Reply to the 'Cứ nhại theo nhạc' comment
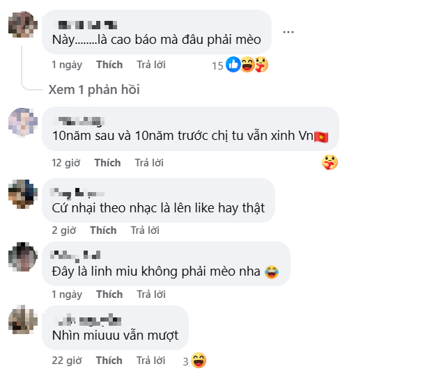This screenshot has width=441, height=371. [144, 230]
